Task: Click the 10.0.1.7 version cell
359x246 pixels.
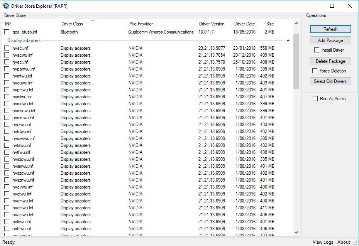Action: click(206, 32)
